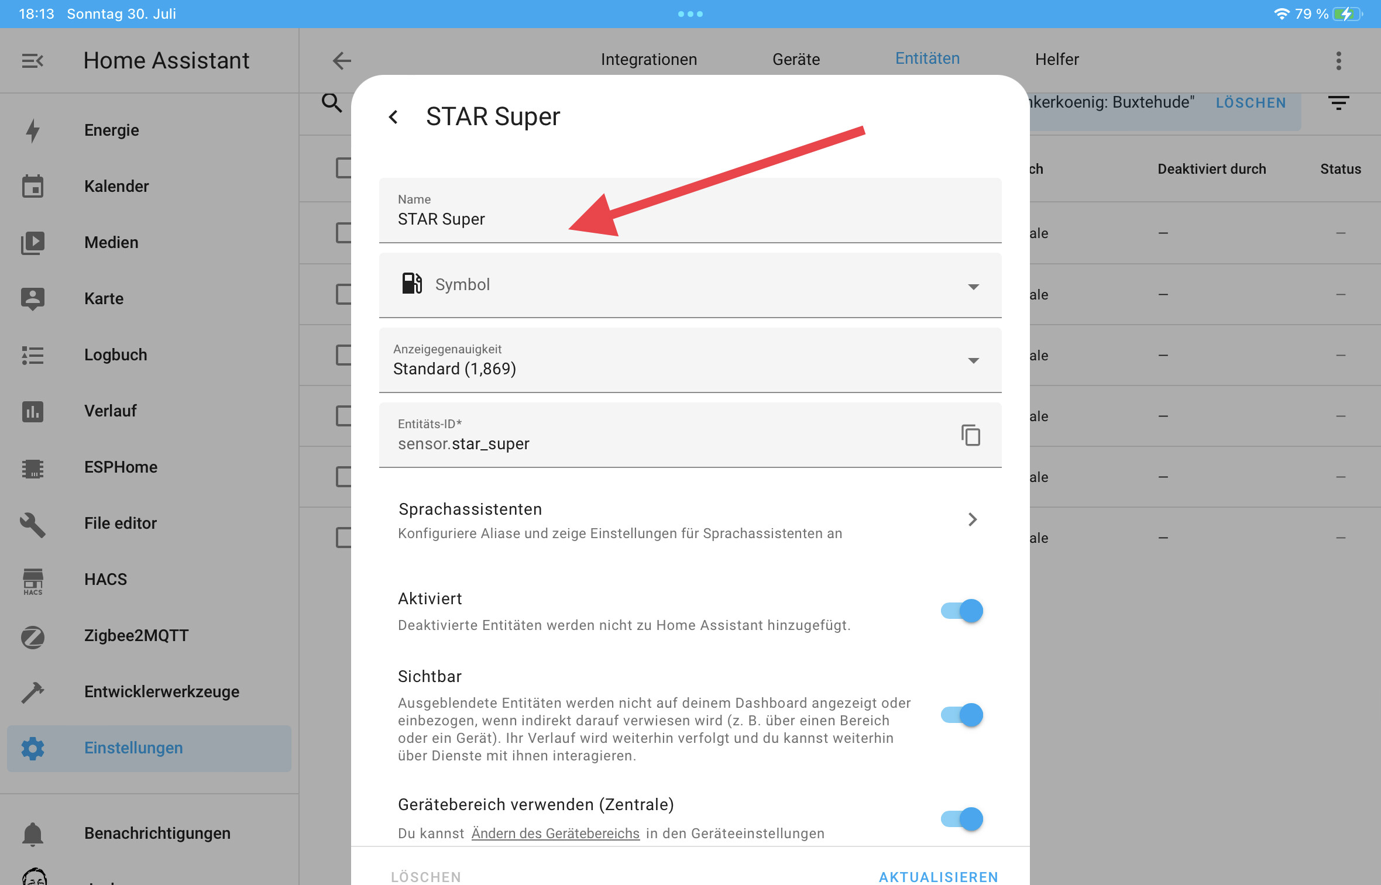Show Benachrichtigungen bell
The height and width of the screenshot is (885, 1381).
pos(149,833)
